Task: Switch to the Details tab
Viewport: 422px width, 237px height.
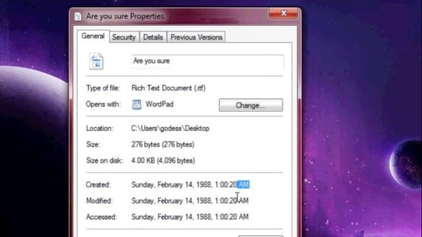Action: click(153, 38)
